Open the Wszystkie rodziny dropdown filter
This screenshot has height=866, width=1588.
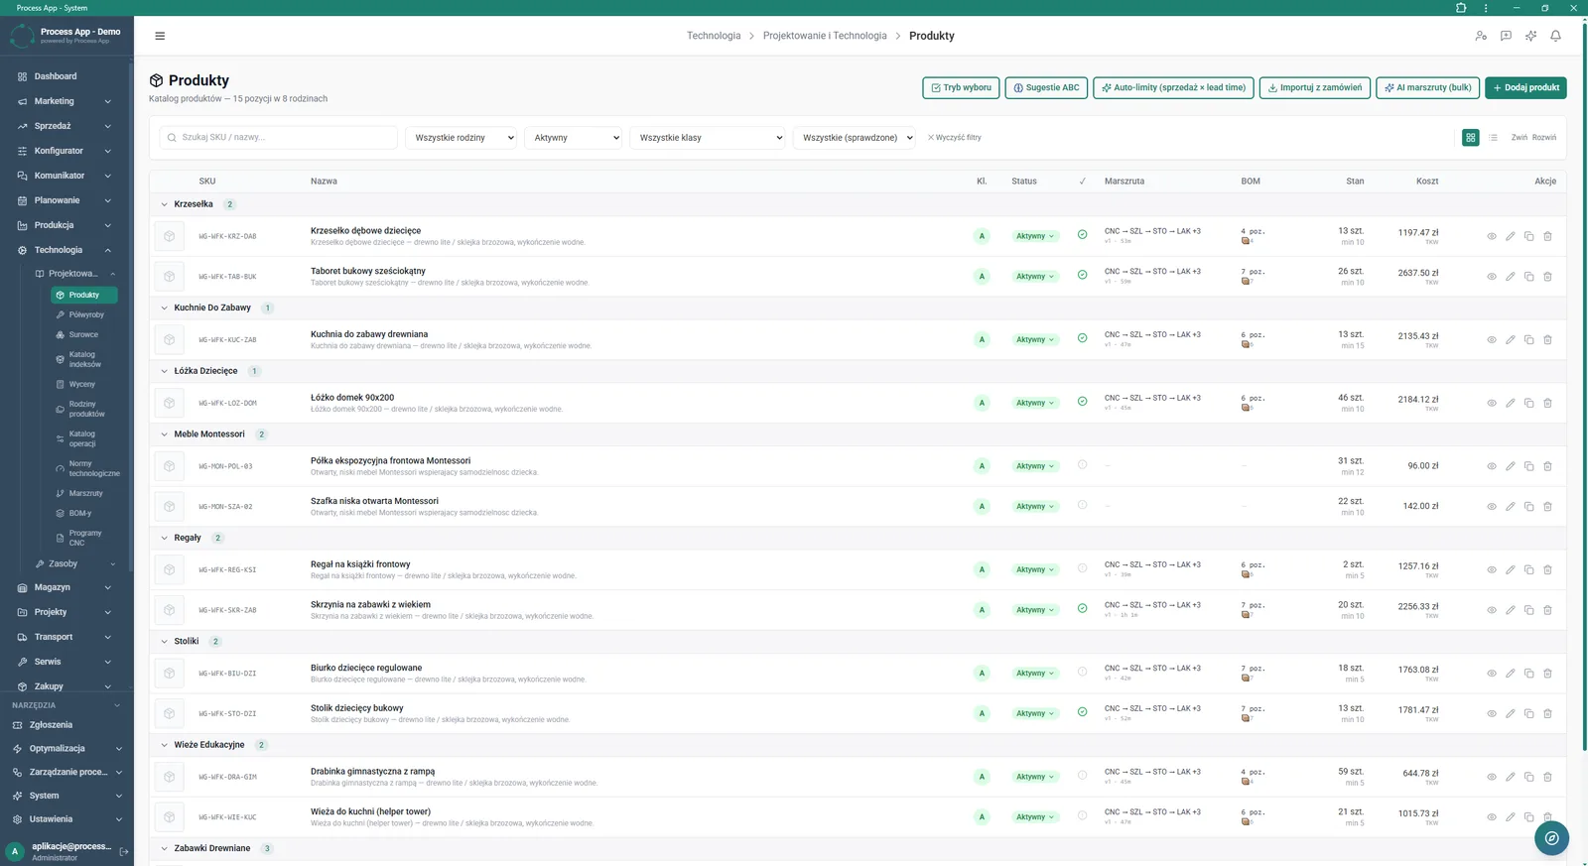[x=461, y=138]
